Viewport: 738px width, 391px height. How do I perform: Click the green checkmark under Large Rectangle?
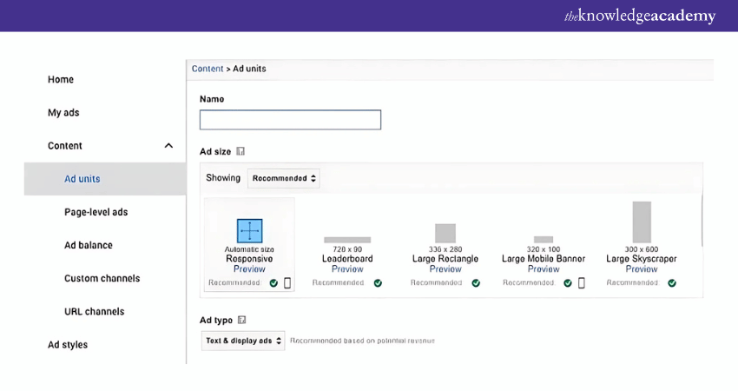[476, 282]
